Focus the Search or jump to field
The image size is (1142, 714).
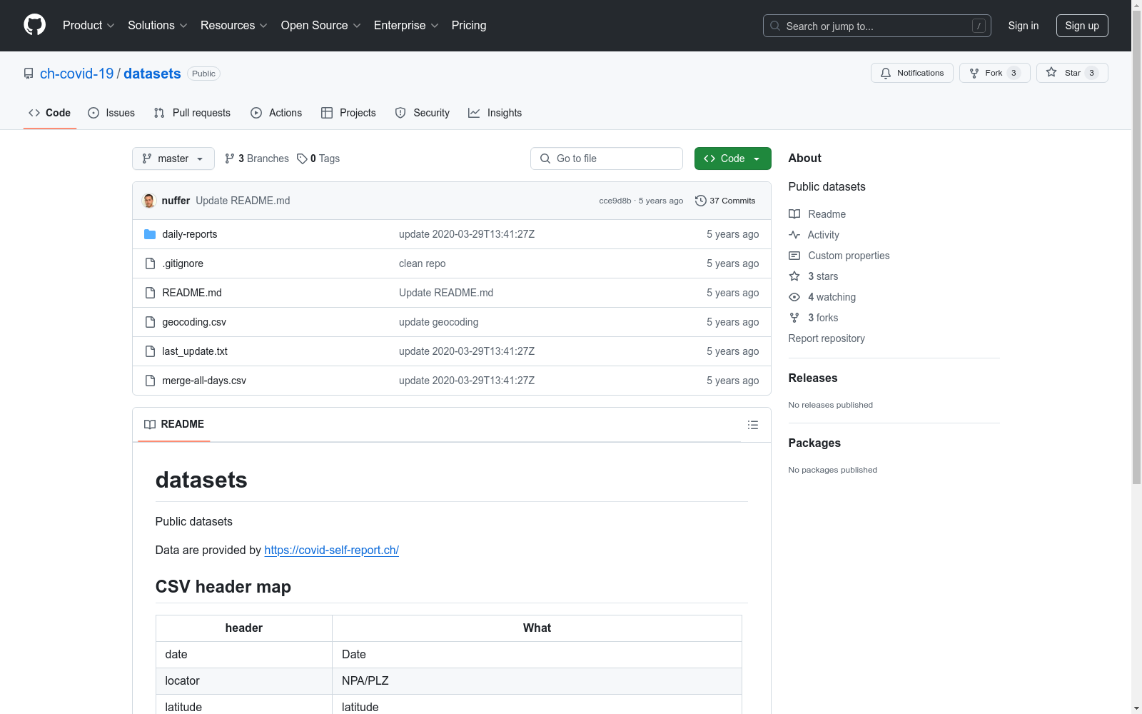click(x=877, y=26)
